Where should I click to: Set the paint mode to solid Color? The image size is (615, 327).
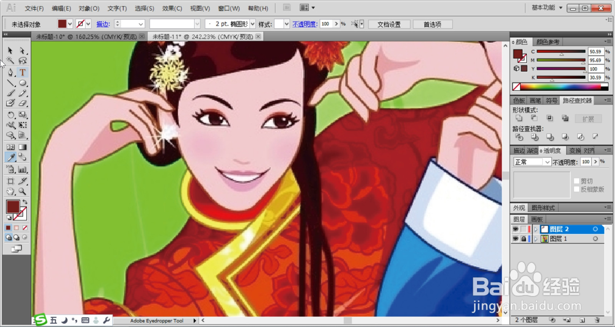pos(8,228)
